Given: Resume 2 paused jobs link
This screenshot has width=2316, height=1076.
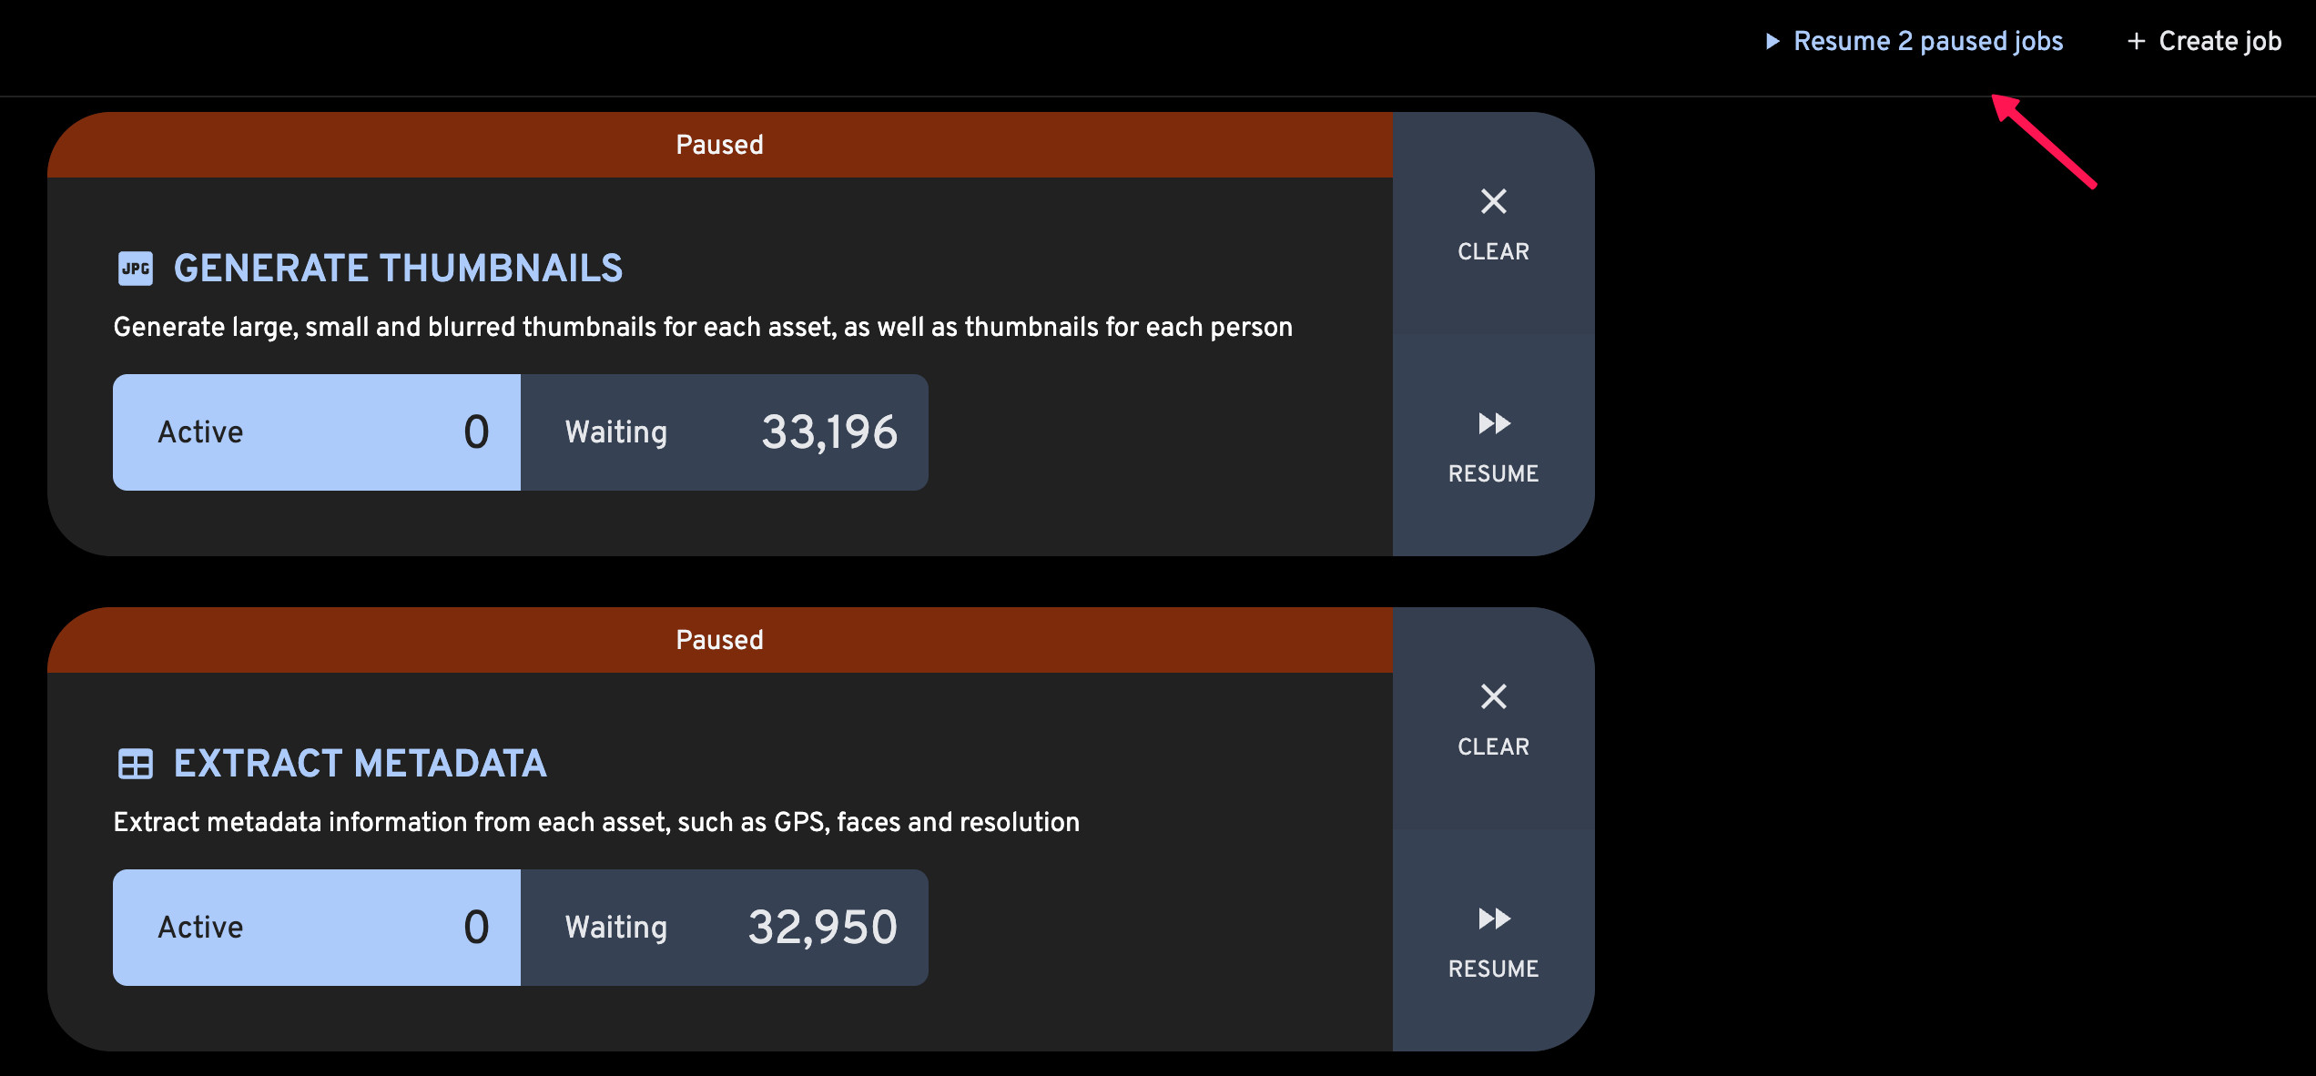Looking at the screenshot, I should coord(1914,41).
